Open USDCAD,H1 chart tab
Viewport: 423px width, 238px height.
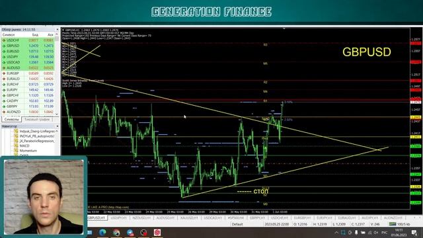(213, 218)
